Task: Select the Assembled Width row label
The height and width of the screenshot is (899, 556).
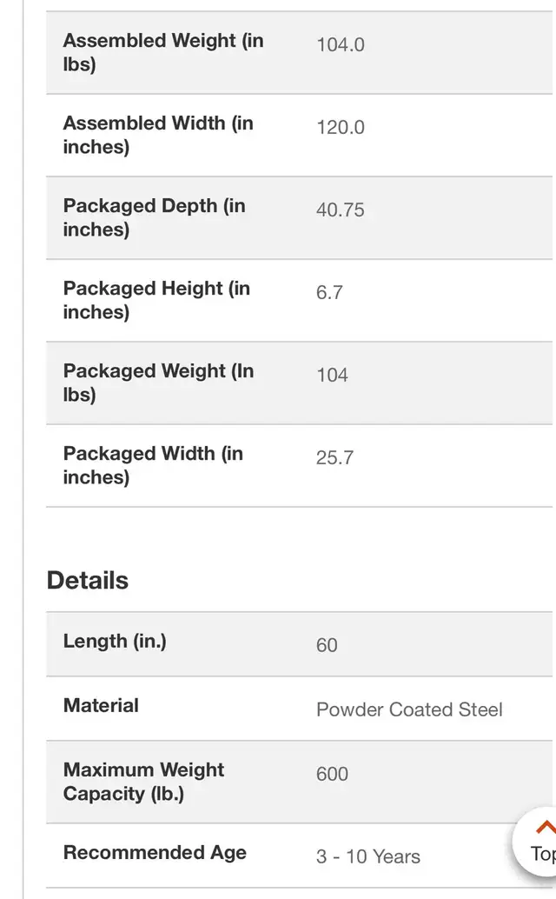Action: tap(158, 135)
